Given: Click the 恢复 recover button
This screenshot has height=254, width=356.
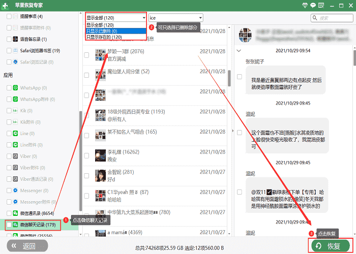Looking at the screenshot, I should (x=331, y=245).
